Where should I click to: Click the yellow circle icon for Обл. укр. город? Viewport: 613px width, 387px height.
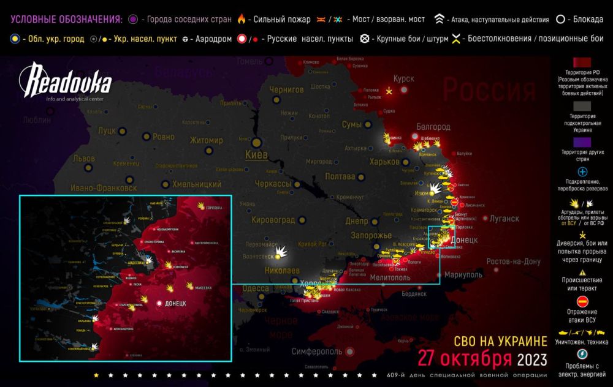coord(15,39)
